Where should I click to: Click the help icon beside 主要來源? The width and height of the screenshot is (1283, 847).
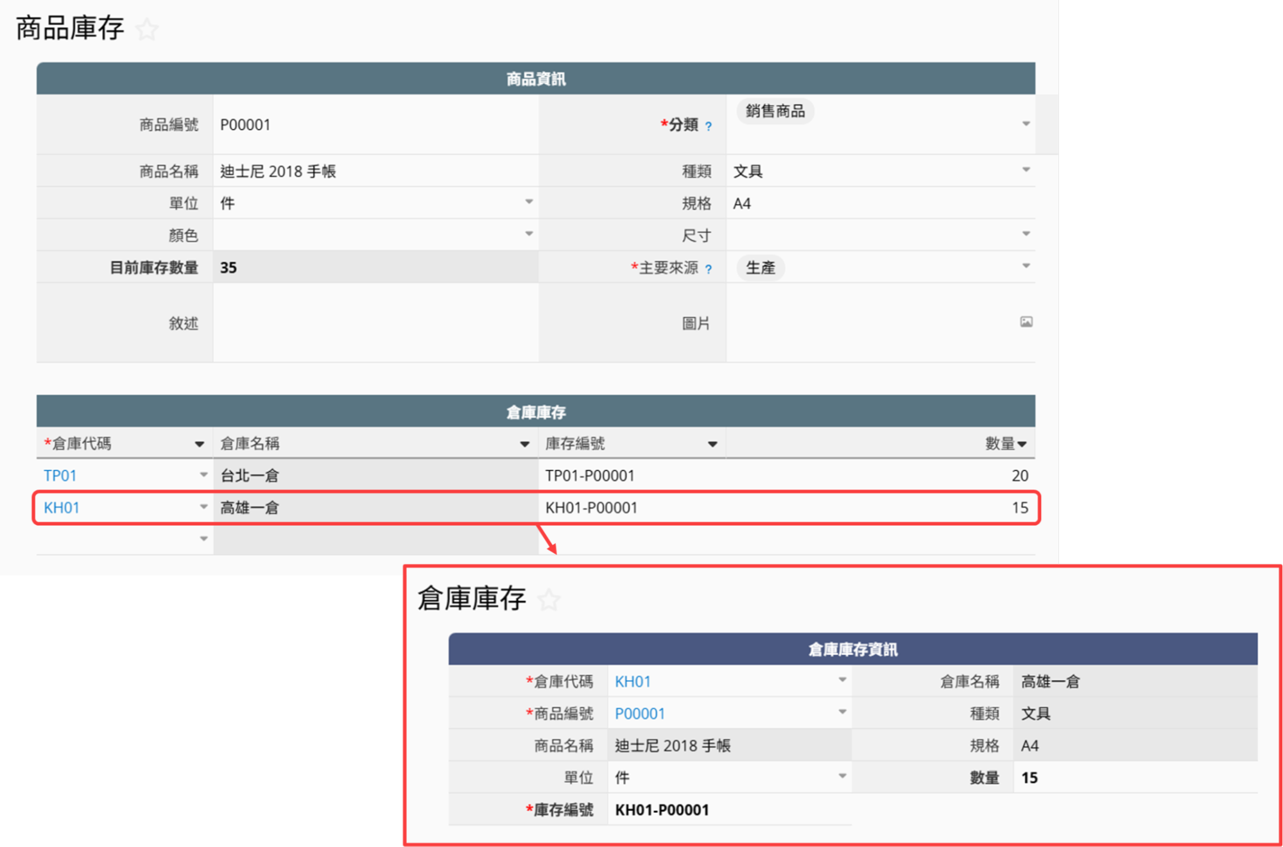709,269
